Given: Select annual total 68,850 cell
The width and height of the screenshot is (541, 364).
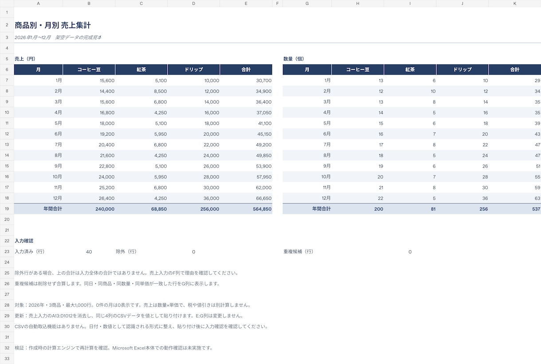Looking at the screenshot, I should [141, 209].
